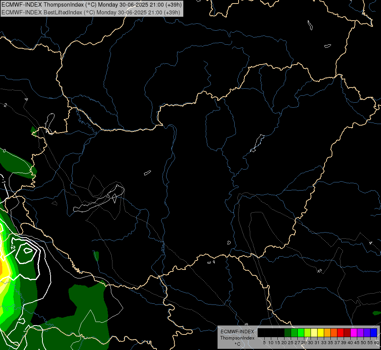Click the legend tick value '20'
The image size is (381, 350).
(284, 343)
